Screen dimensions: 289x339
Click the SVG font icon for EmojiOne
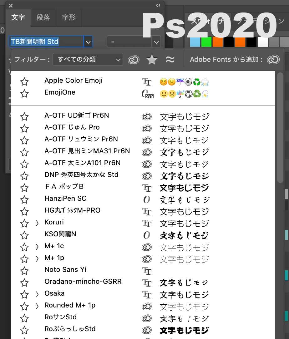(147, 94)
